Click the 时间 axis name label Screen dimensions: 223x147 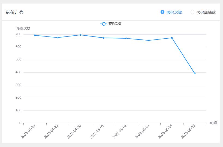coord(213,123)
